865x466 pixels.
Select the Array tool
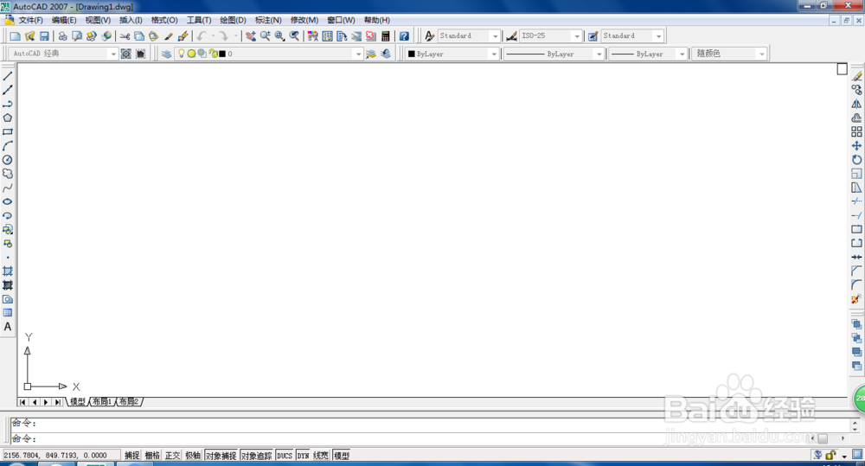pyautogui.click(x=856, y=131)
